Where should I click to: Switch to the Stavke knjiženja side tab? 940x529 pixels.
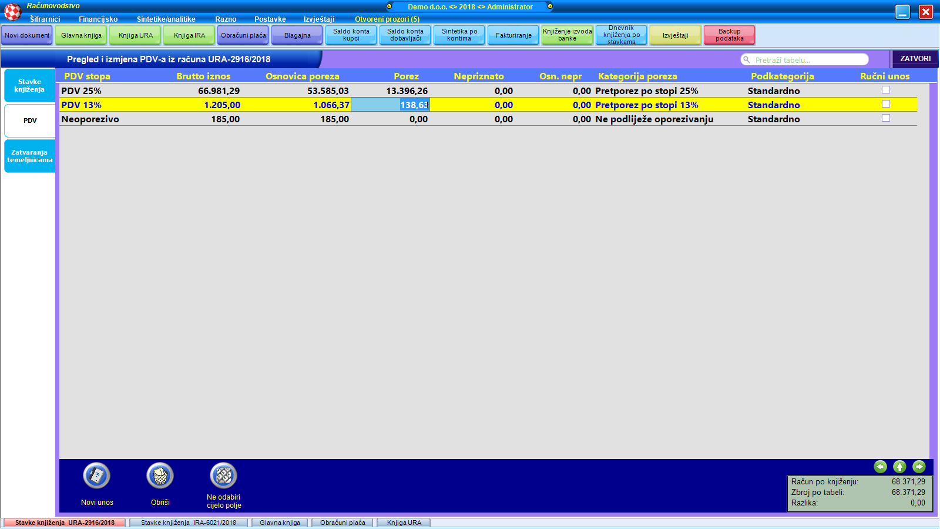pyautogui.click(x=29, y=86)
